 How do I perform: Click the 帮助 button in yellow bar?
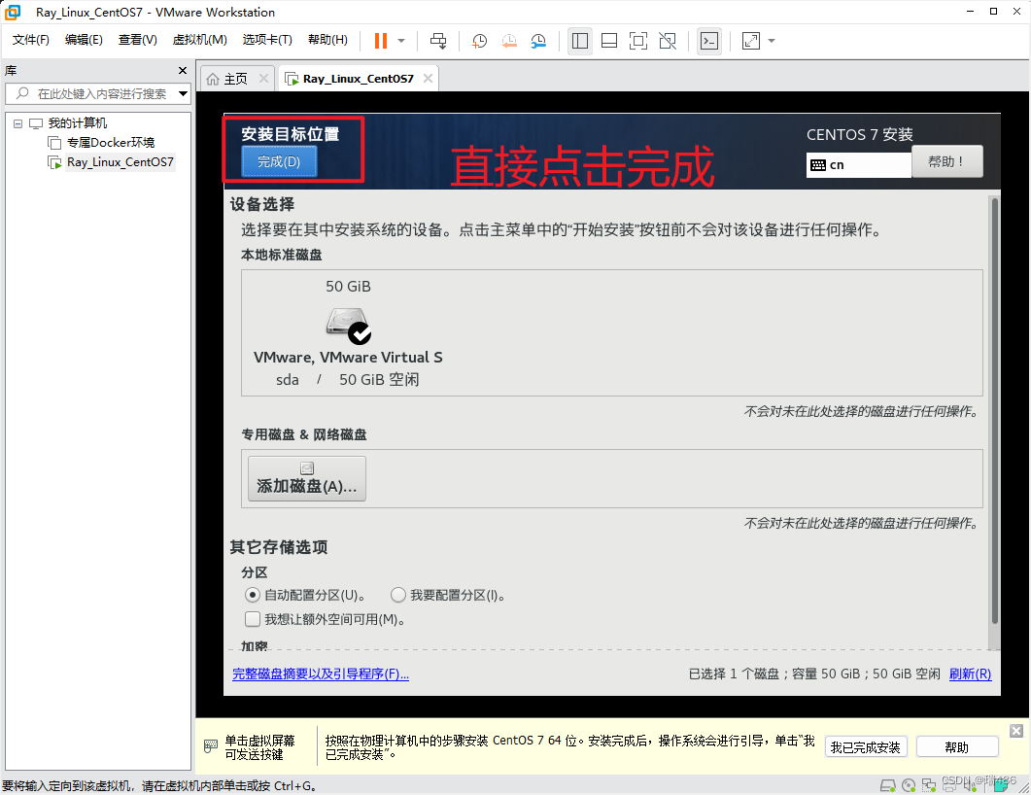click(957, 747)
